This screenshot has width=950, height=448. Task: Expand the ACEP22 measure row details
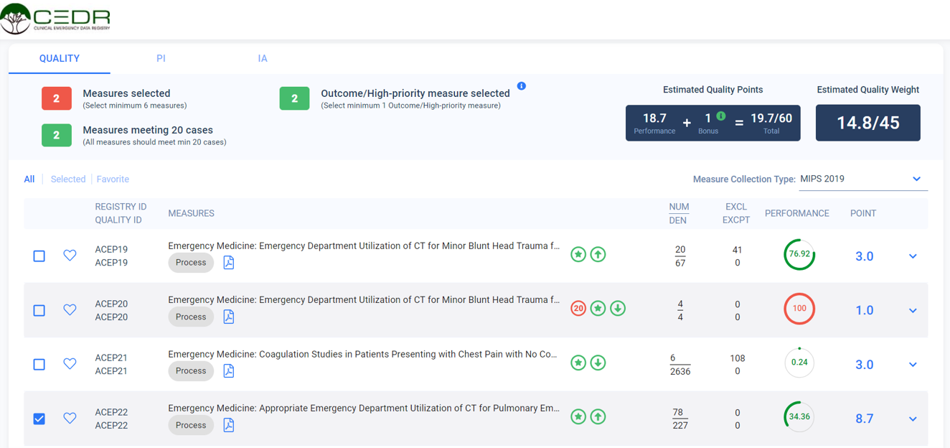[913, 419]
